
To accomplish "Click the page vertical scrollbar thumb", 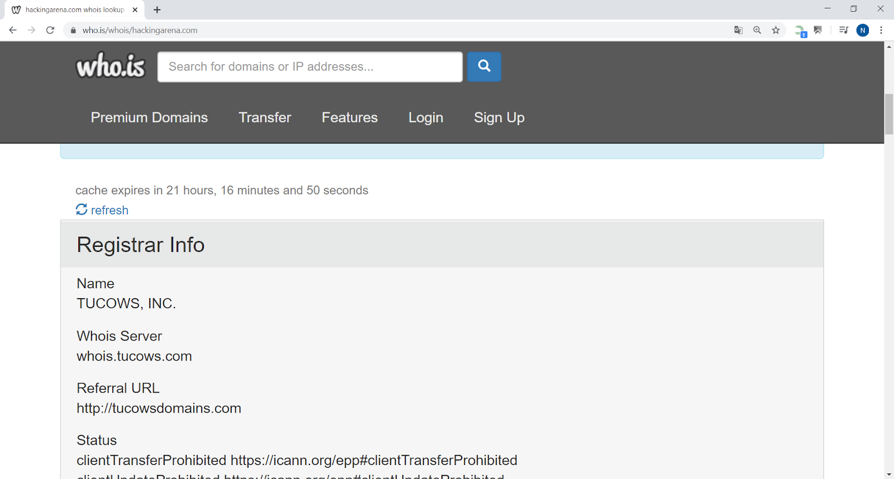I will (x=889, y=114).
